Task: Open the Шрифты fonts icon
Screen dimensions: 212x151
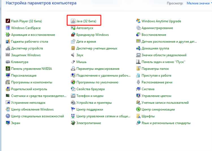Action: [x=138, y=116]
